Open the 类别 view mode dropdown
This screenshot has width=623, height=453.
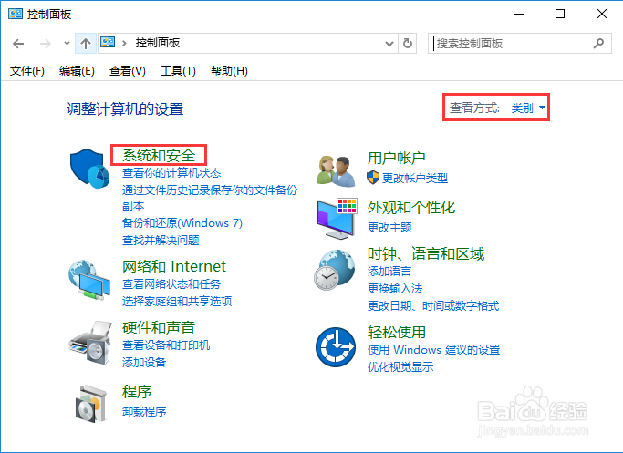pos(528,108)
